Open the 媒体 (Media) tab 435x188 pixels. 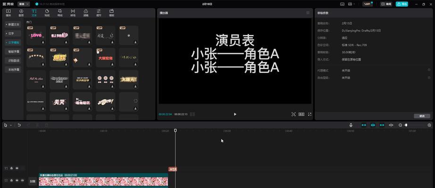click(8, 13)
